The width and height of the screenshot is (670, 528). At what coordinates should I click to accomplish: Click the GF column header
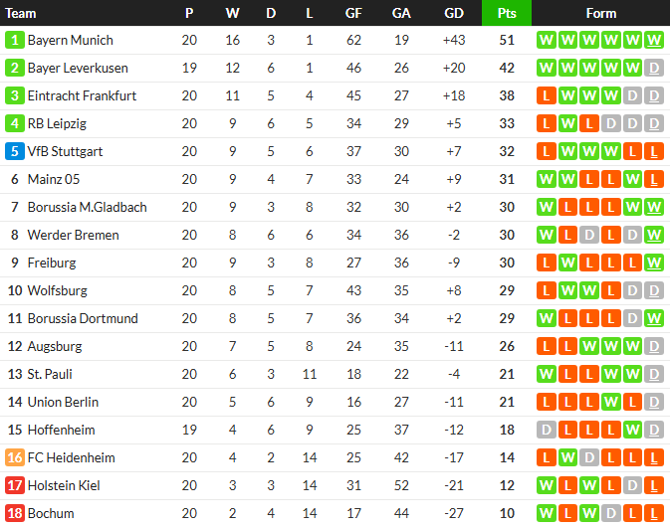353,13
